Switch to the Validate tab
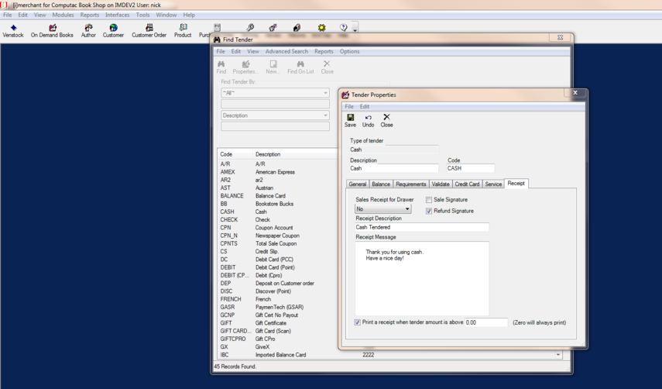The image size is (662, 389). (441, 184)
